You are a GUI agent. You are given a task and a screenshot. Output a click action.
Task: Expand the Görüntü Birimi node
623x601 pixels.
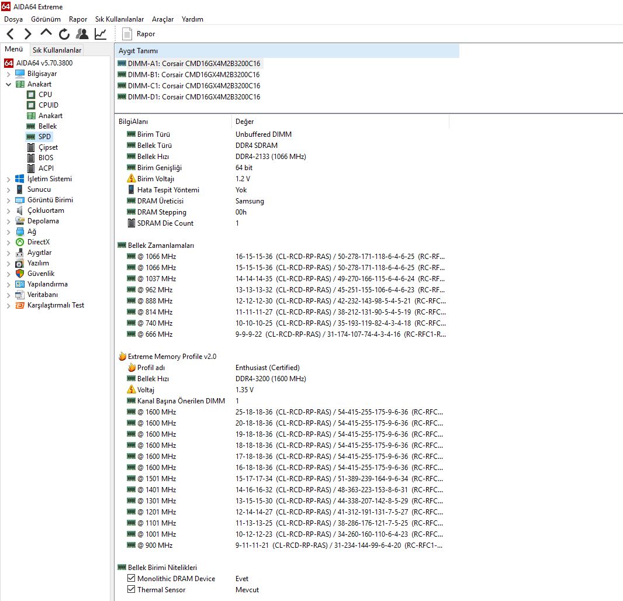8,201
